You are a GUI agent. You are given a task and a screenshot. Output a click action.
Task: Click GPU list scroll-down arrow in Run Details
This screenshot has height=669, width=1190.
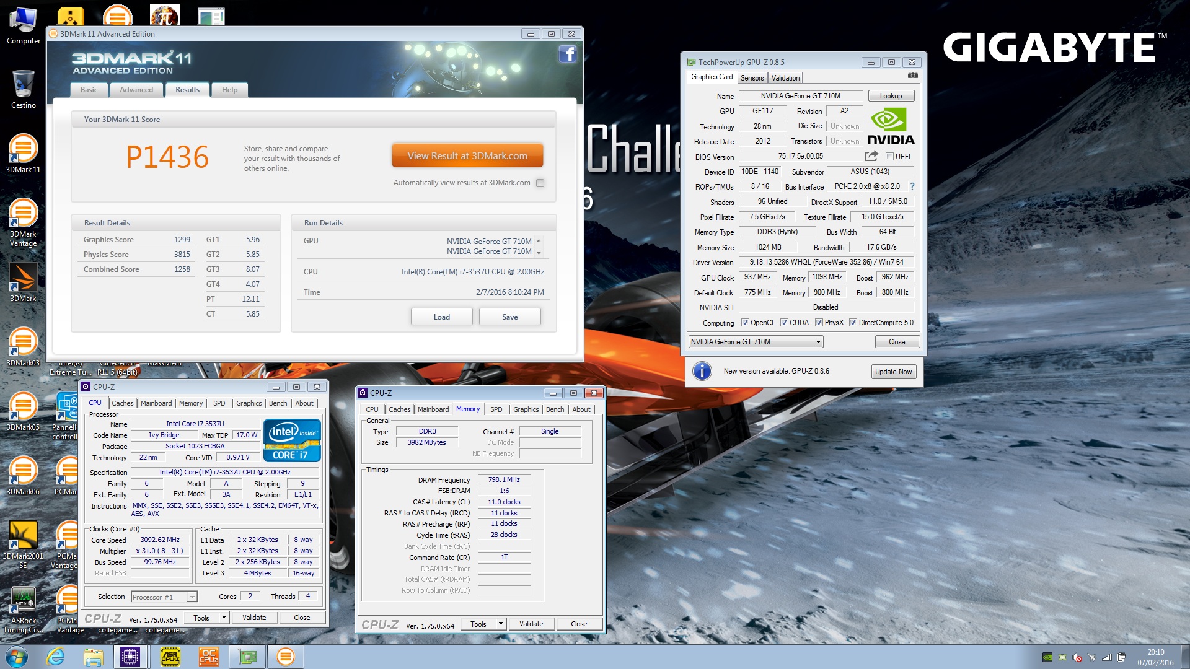click(539, 253)
